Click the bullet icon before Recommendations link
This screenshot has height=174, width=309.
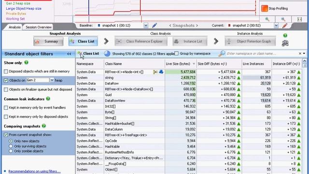5,171
